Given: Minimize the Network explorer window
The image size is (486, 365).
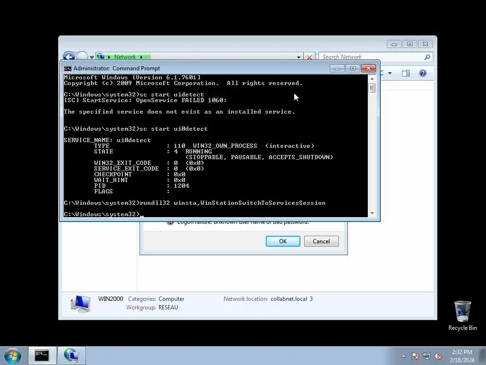Looking at the screenshot, I should tap(394, 44).
